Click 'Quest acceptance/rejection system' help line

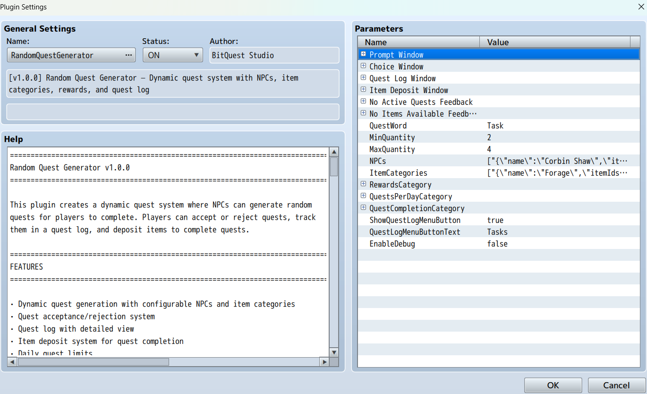point(86,317)
